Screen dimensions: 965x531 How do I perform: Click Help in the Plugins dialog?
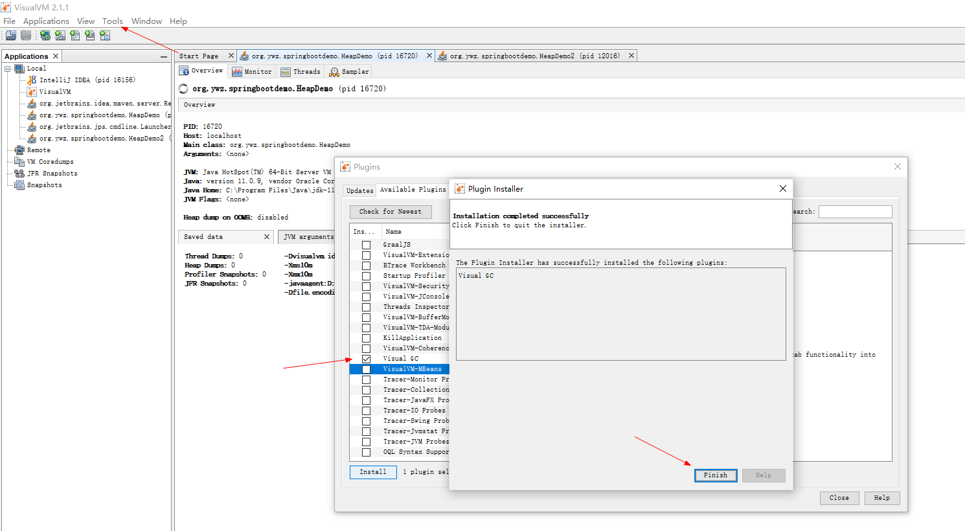point(882,498)
